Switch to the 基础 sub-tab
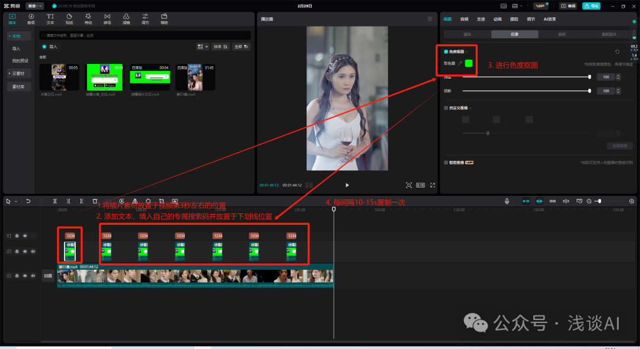This screenshot has width=640, height=349. [467, 34]
